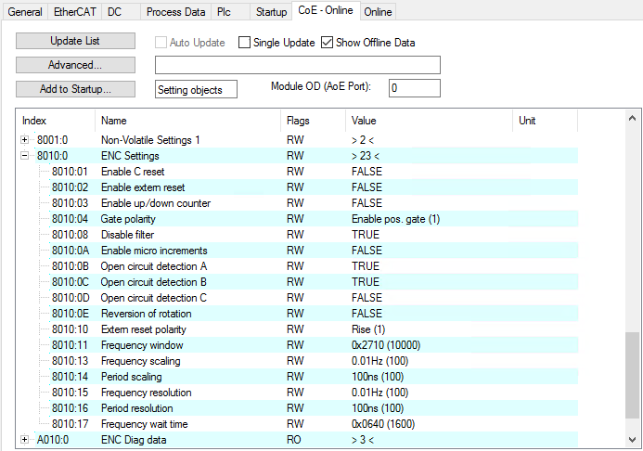Select the 8010:16 index entry

pyautogui.click(x=70, y=408)
